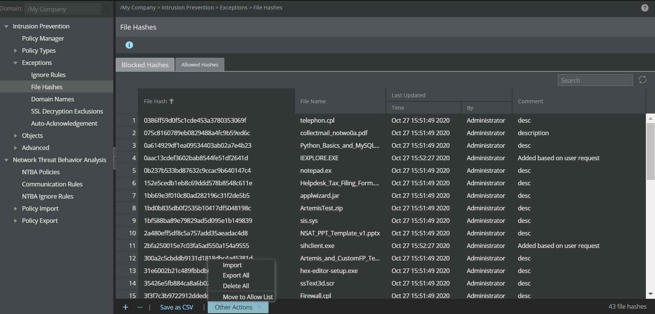Image resolution: width=655 pixels, height=314 pixels.
Task: Choose Export All from the menu
Action: point(236,275)
